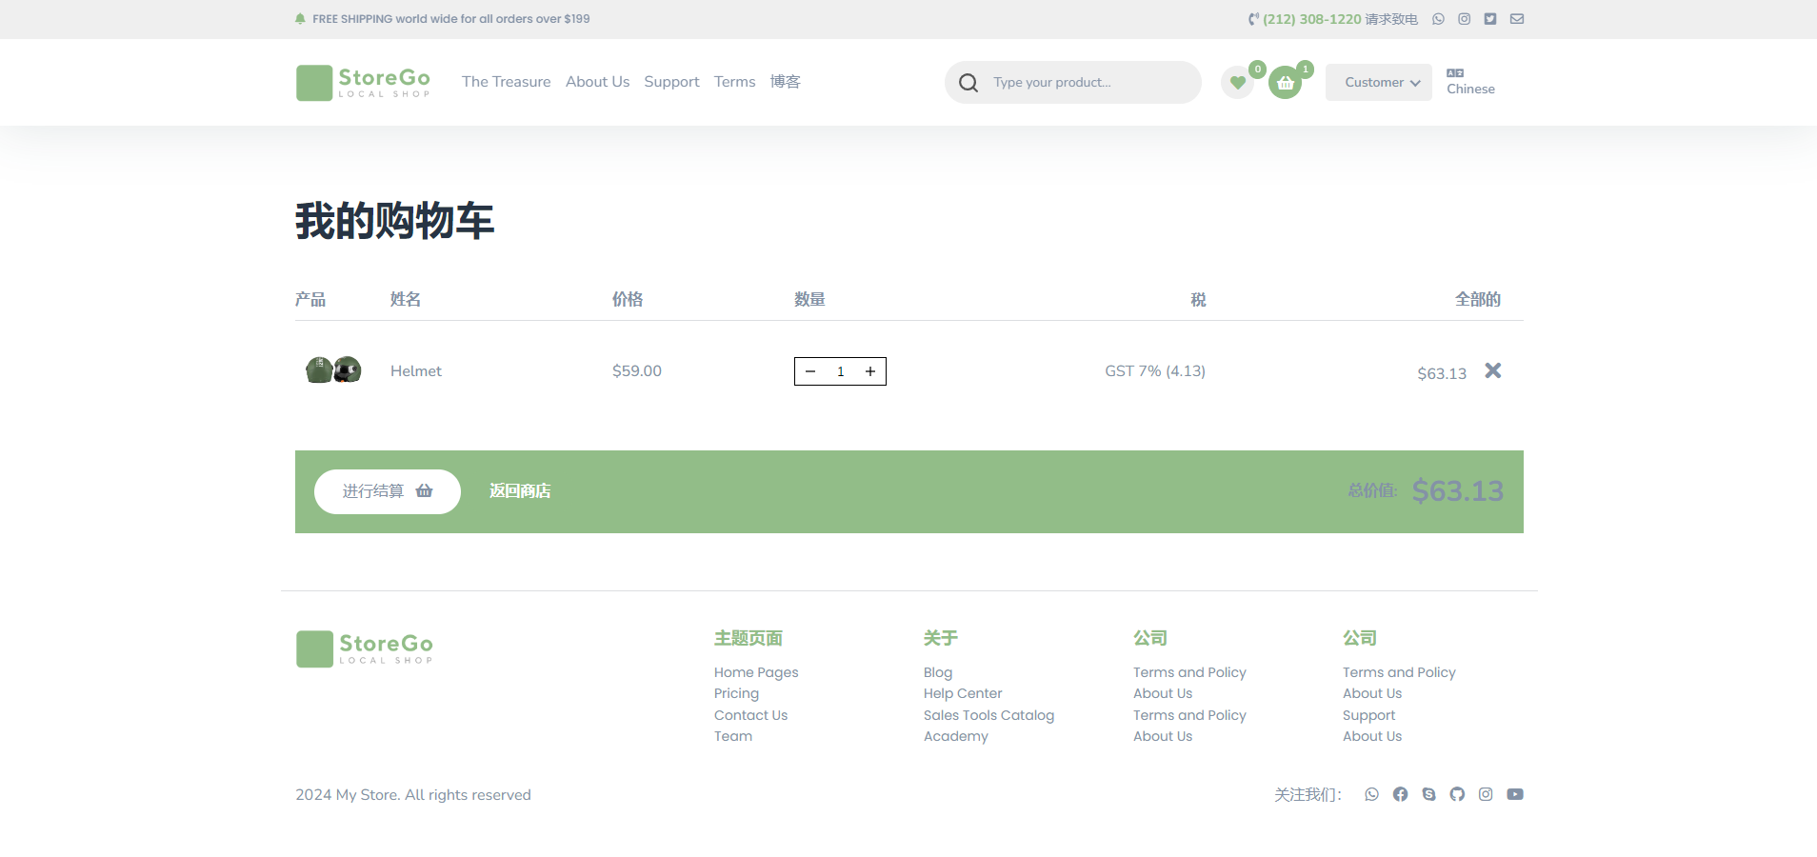This screenshot has width=1817, height=857.
Task: Remove Helmet from cart with X icon
Action: 1492,370
